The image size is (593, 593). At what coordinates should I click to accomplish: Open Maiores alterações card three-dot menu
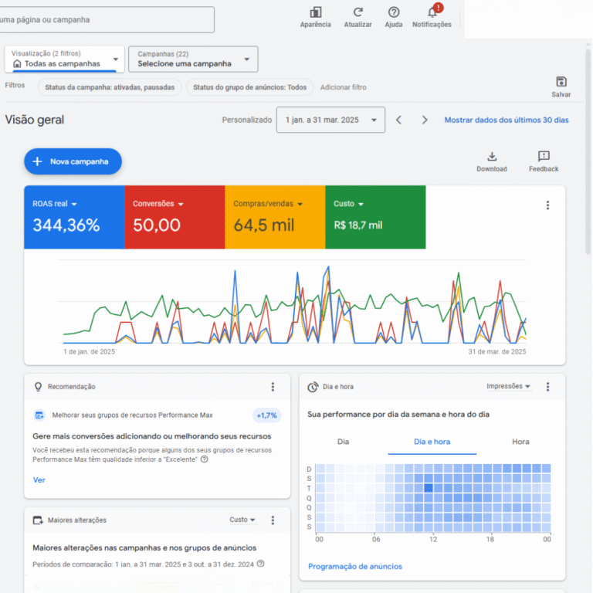click(x=273, y=520)
